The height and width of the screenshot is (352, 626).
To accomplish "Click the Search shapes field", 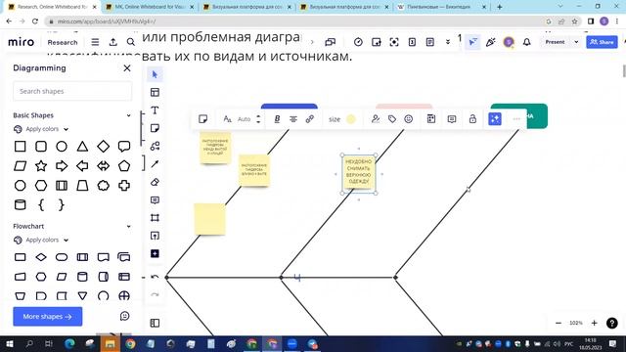I will tap(72, 91).
